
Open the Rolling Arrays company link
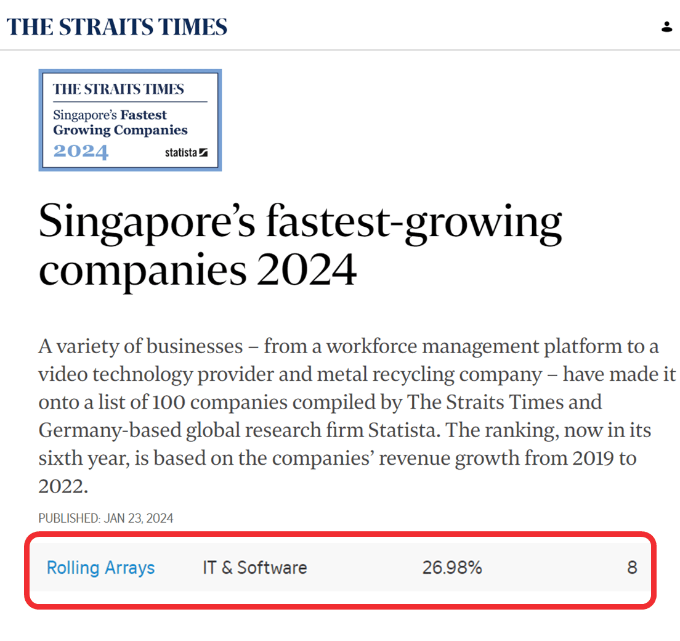(100, 568)
